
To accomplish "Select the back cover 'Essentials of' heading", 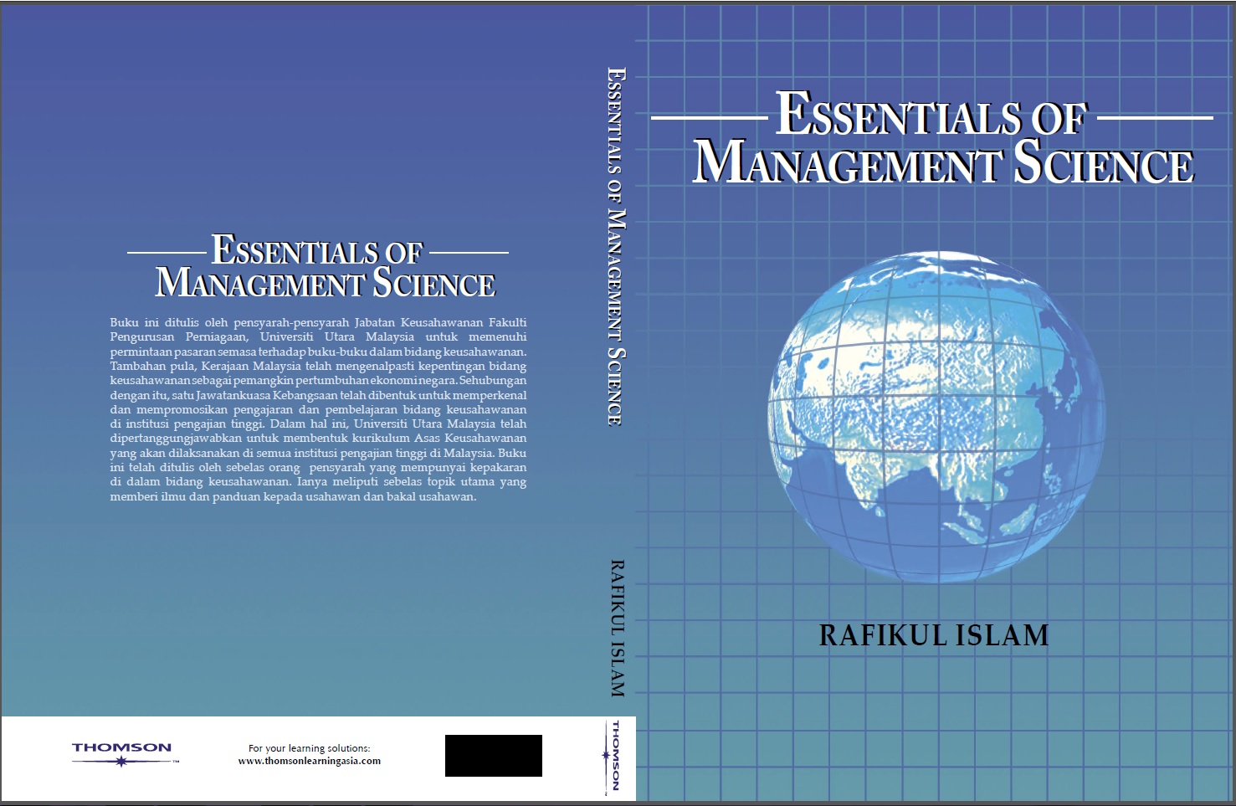I will pos(317,250).
